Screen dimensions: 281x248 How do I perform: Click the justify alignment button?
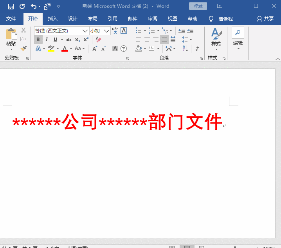pyautogui.click(x=164, y=40)
